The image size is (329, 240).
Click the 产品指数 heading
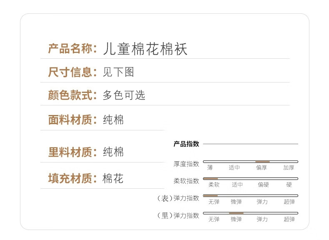click(186, 144)
